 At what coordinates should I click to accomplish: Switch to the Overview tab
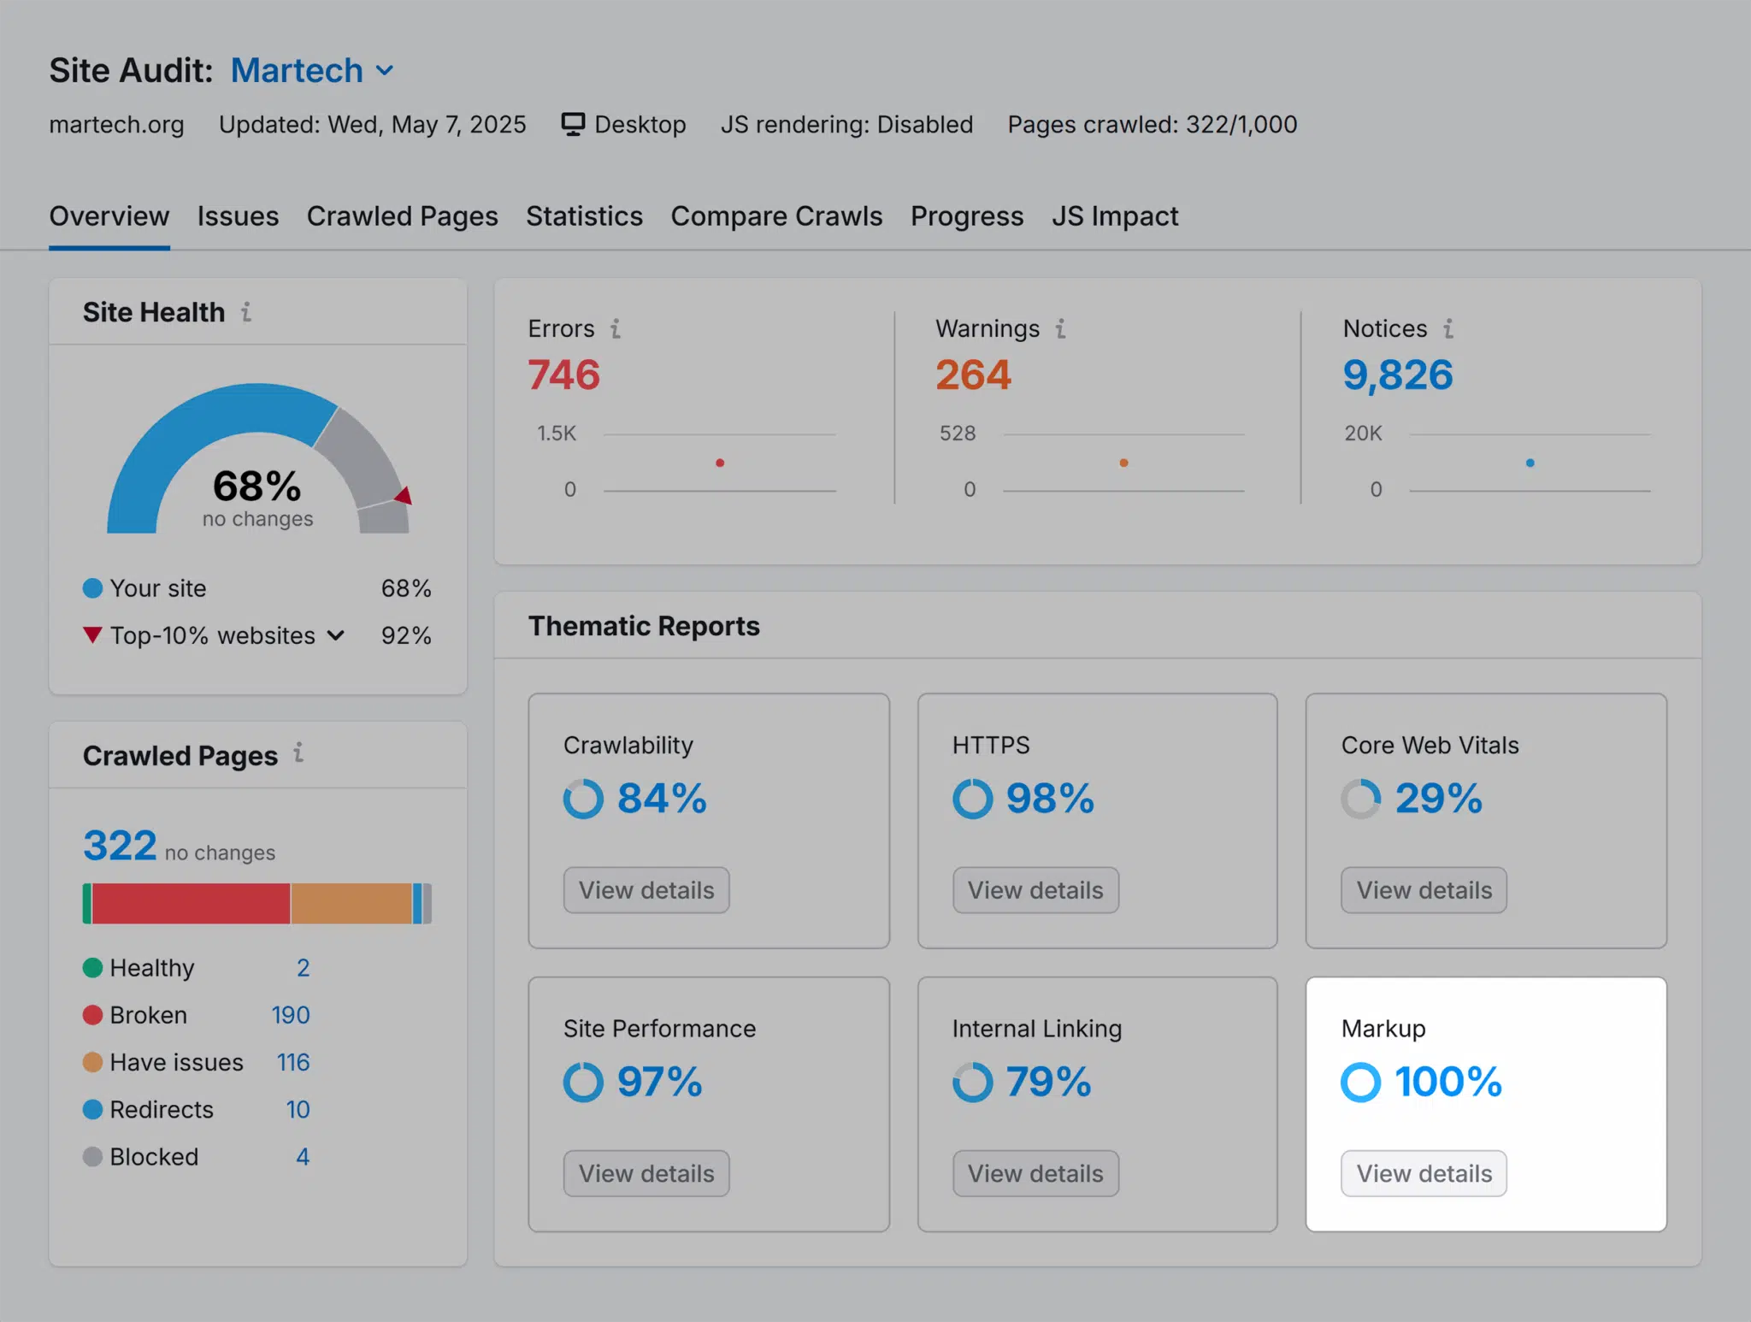click(109, 216)
